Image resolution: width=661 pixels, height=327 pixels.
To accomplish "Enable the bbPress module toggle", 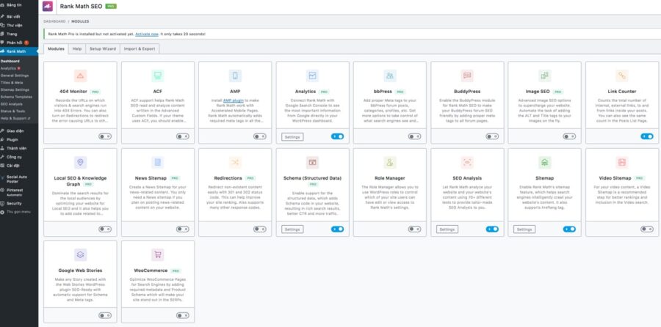I will [414, 136].
